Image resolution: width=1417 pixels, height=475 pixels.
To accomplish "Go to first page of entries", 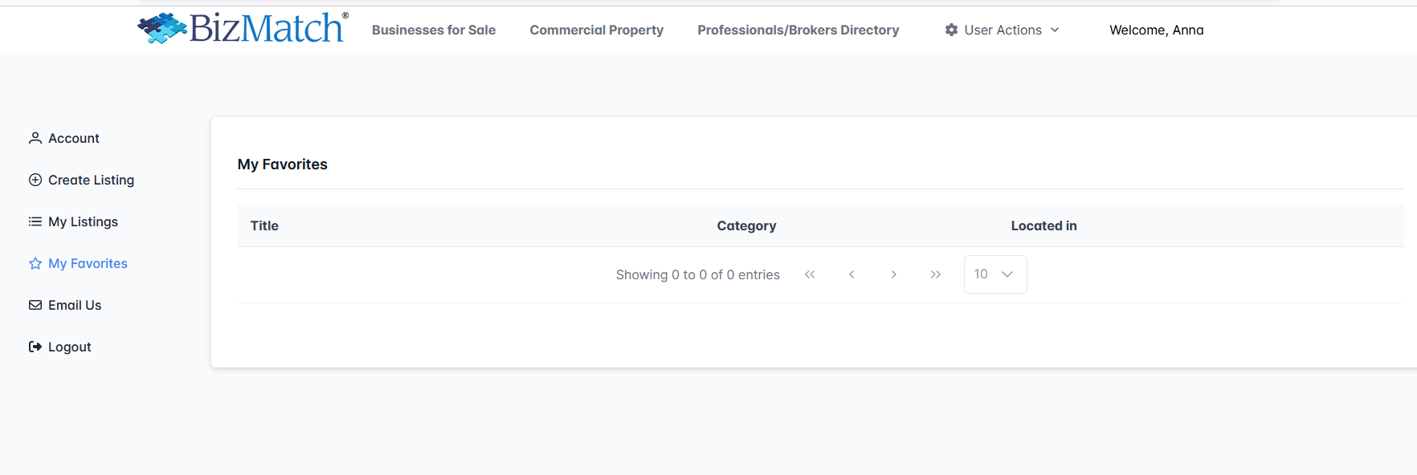I will tap(810, 274).
